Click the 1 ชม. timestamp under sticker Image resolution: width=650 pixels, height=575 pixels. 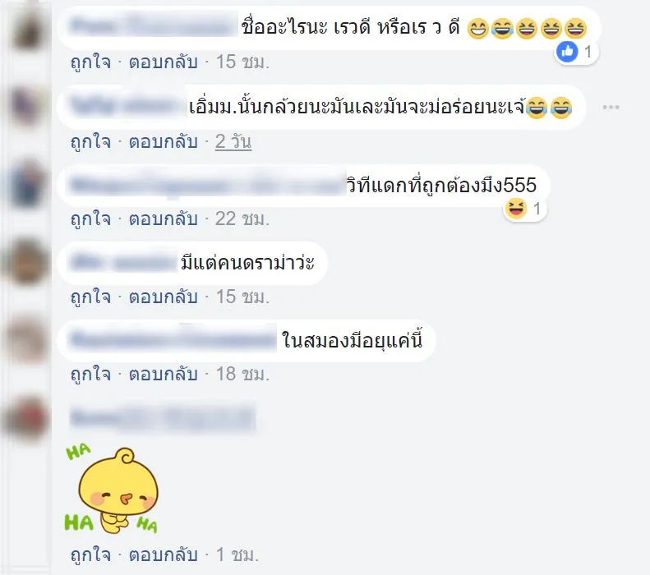click(237, 554)
